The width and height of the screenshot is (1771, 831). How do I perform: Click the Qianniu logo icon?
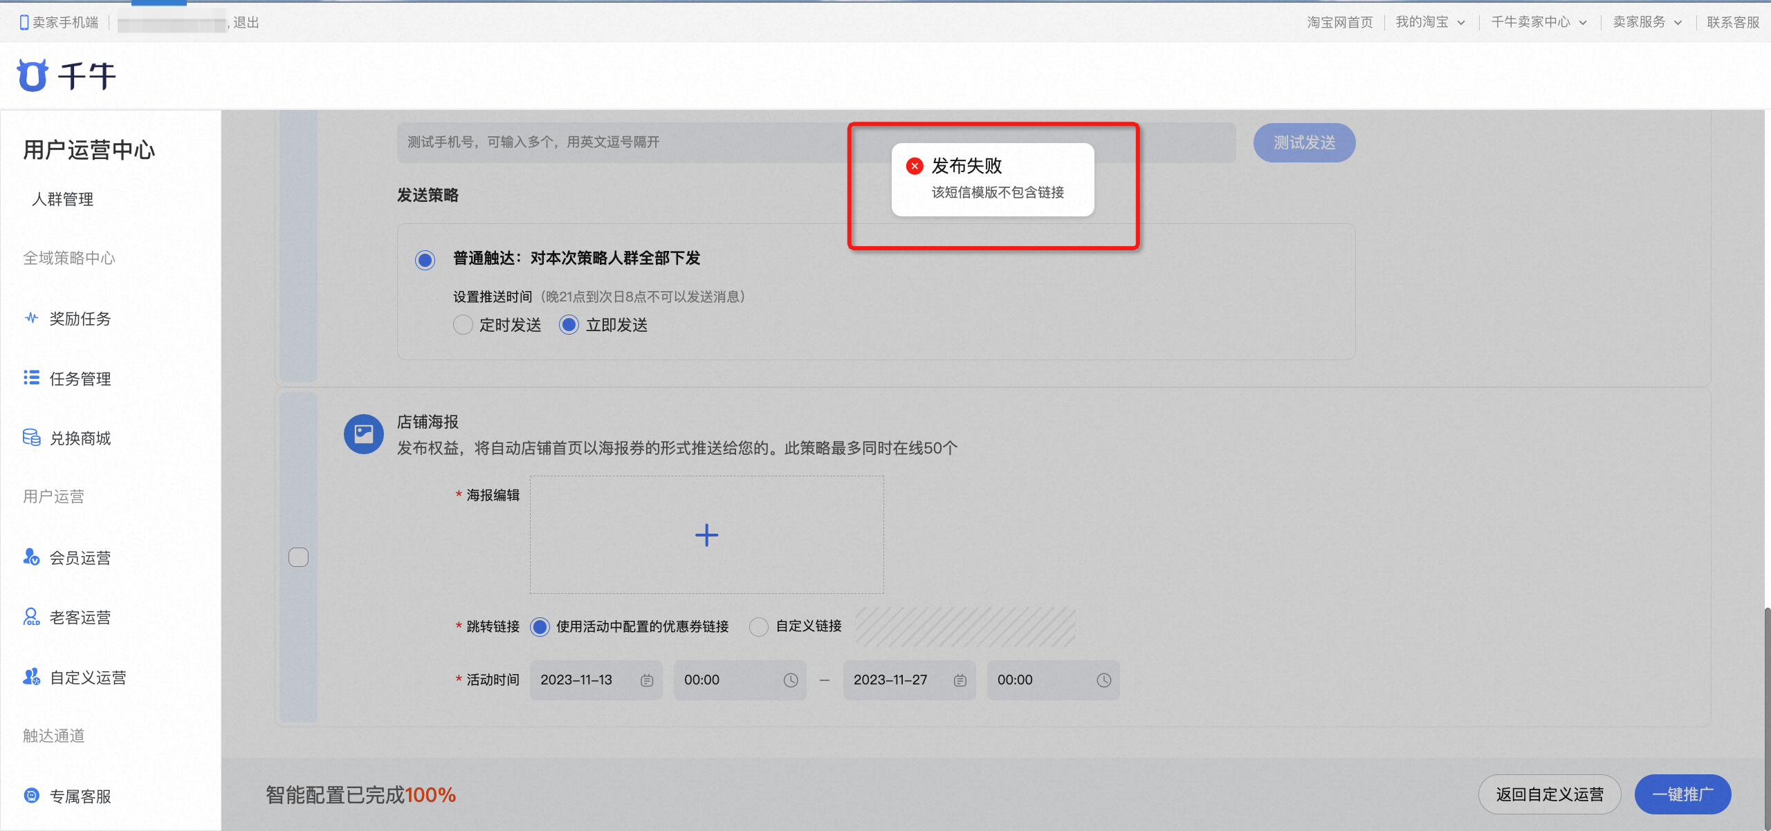click(33, 75)
